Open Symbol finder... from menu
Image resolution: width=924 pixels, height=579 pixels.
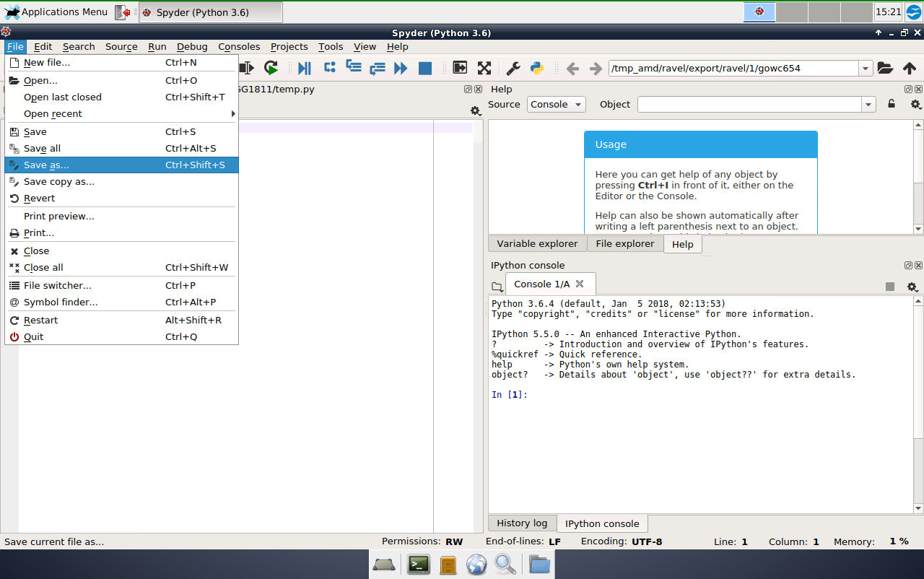(121, 302)
